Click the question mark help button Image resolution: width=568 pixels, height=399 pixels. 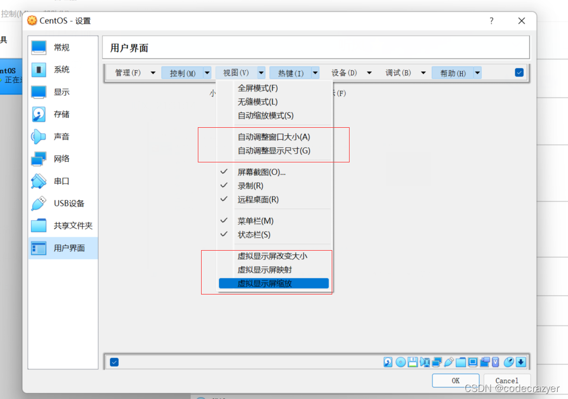[x=492, y=21]
